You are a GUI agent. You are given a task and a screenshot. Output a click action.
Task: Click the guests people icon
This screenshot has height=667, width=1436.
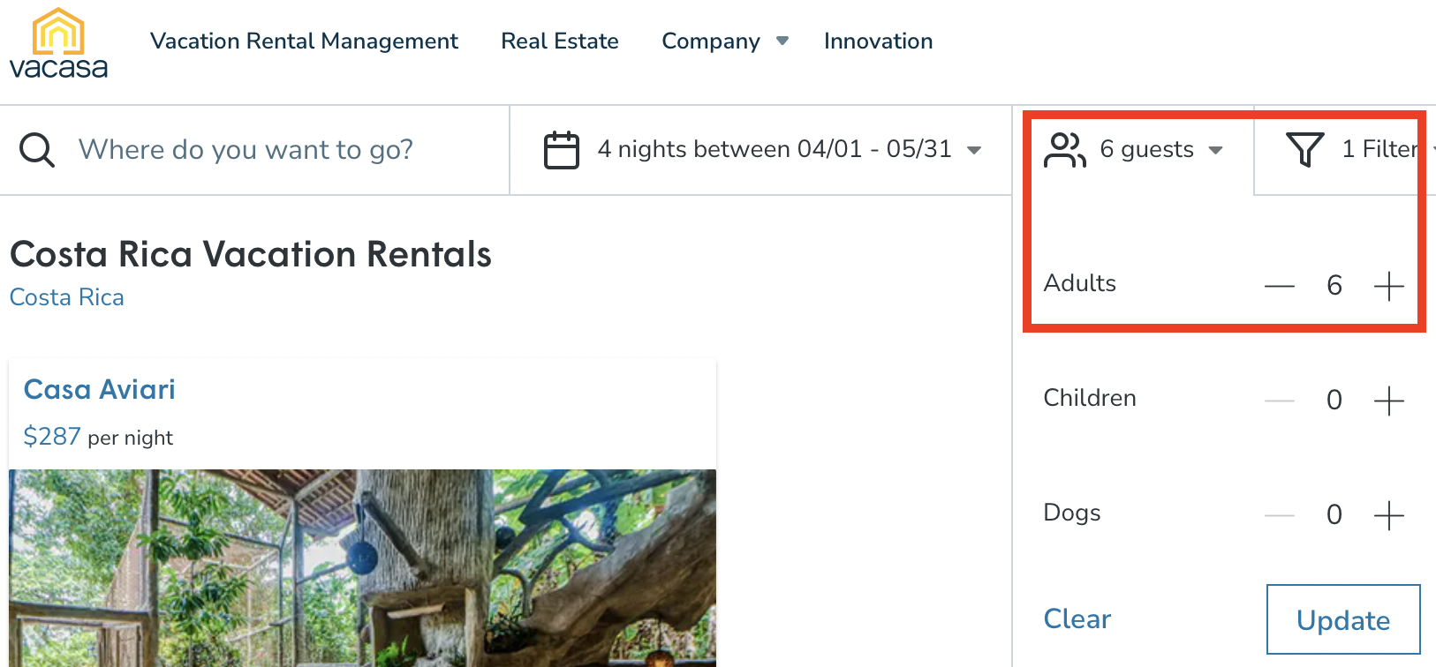click(1064, 149)
